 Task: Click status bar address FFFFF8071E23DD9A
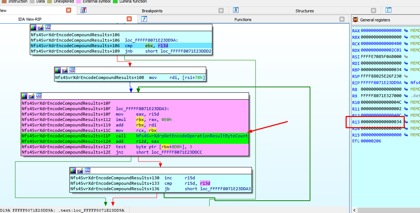(33, 210)
